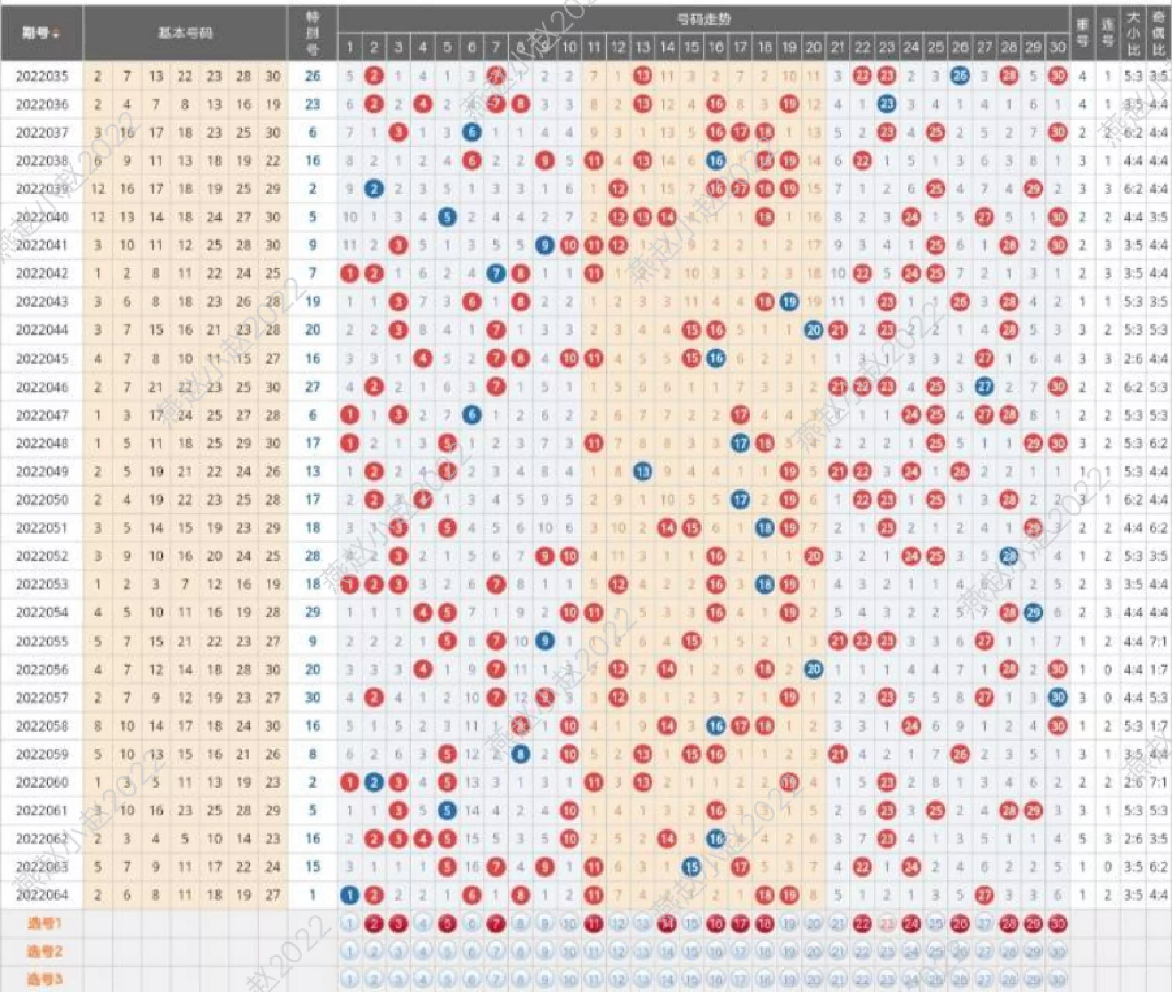This screenshot has height=992, width=1172.
Task: Click the 连号 column header
Action: pyautogui.click(x=1107, y=33)
